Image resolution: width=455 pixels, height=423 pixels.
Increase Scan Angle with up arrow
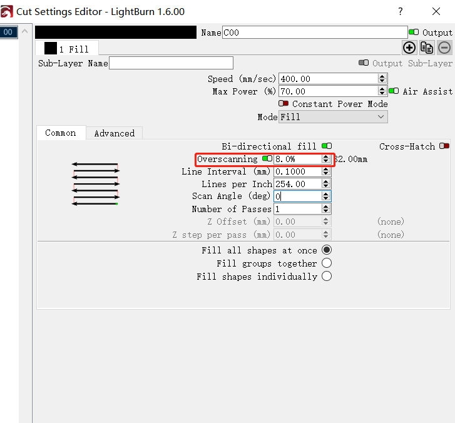pyautogui.click(x=326, y=194)
